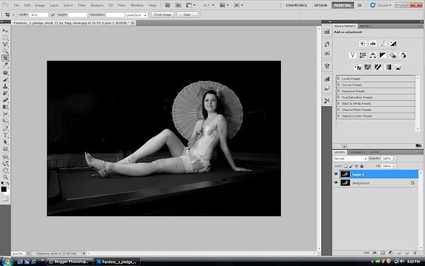Click the foreground color swatch

4,190
